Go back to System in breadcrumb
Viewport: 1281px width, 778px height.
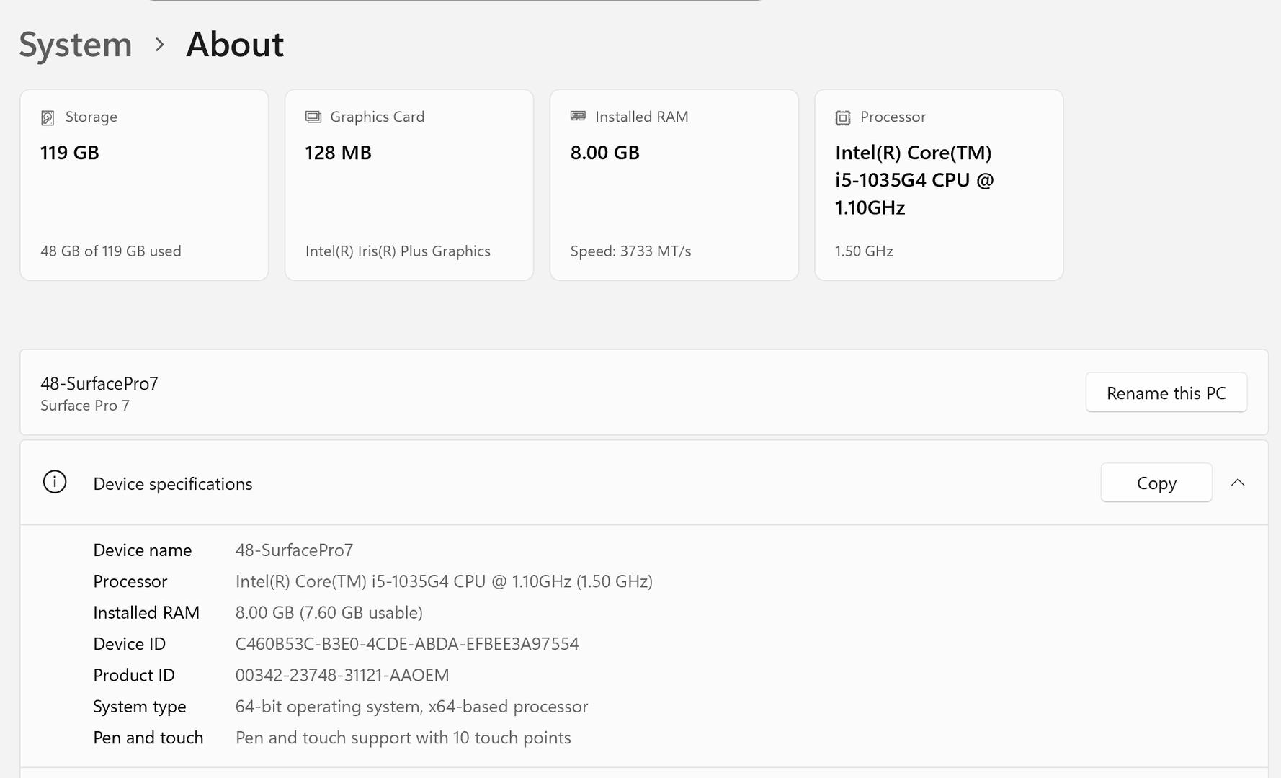click(76, 45)
